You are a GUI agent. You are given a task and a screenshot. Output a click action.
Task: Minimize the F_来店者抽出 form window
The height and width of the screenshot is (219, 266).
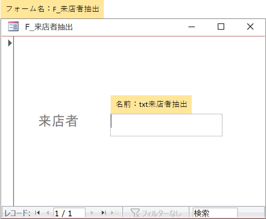(x=192, y=27)
